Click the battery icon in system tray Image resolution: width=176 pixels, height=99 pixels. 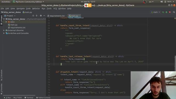[165, 2]
